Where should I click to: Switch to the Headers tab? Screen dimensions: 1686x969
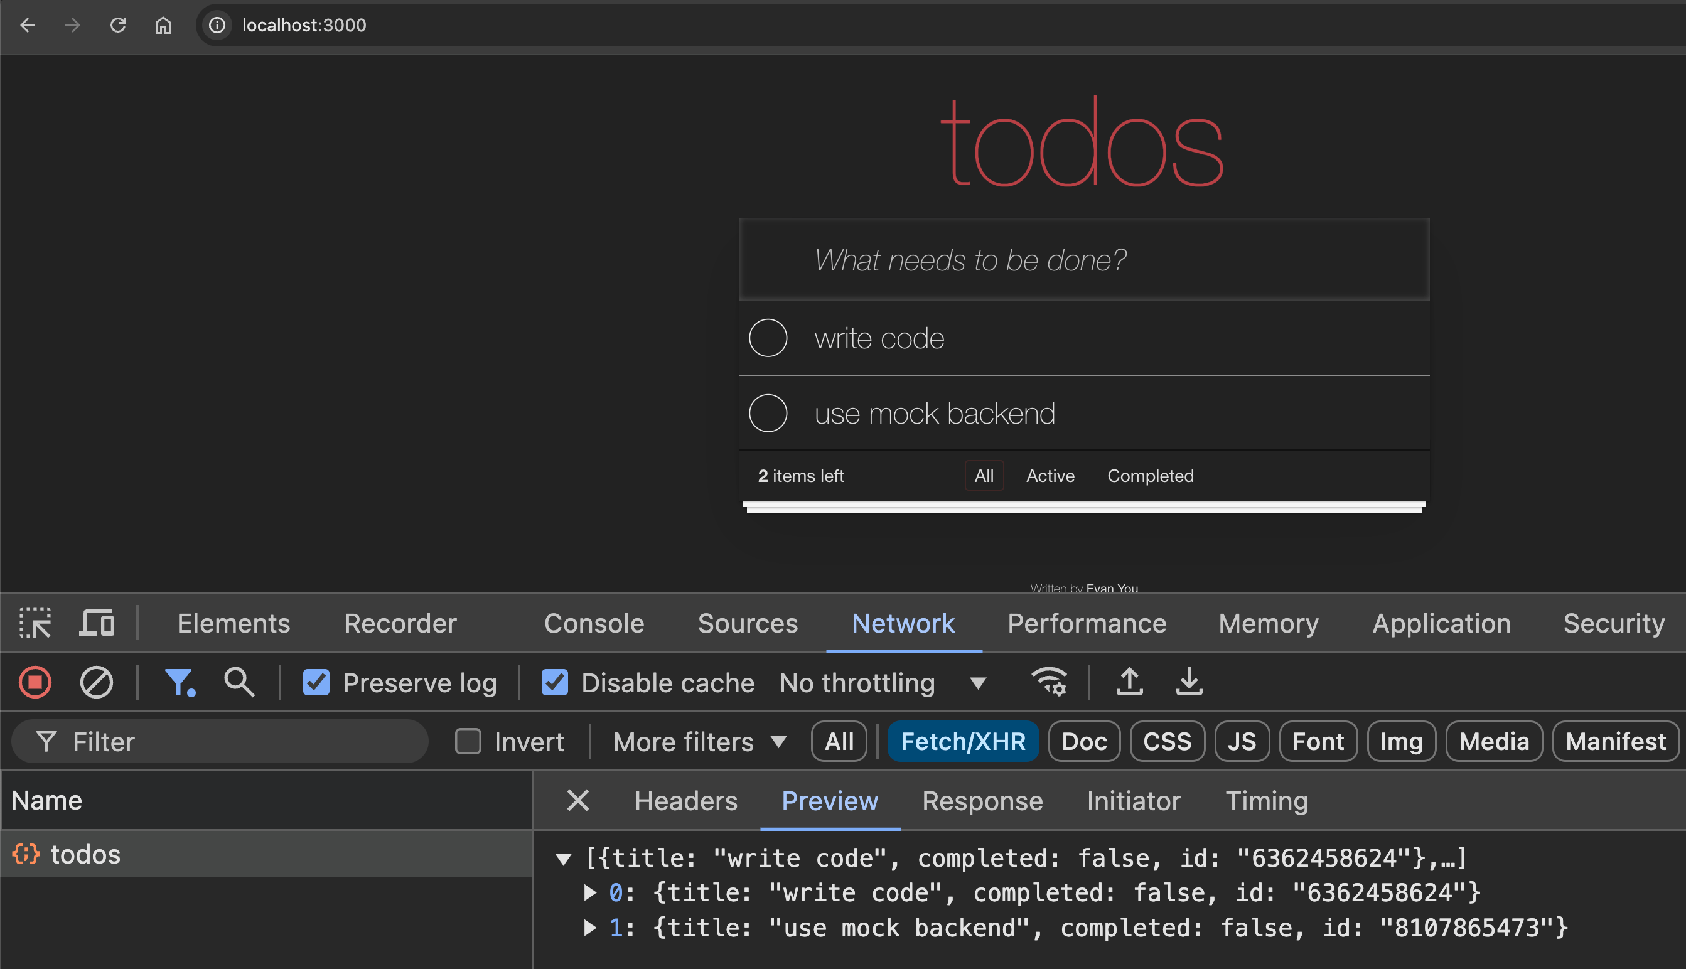[x=685, y=801]
